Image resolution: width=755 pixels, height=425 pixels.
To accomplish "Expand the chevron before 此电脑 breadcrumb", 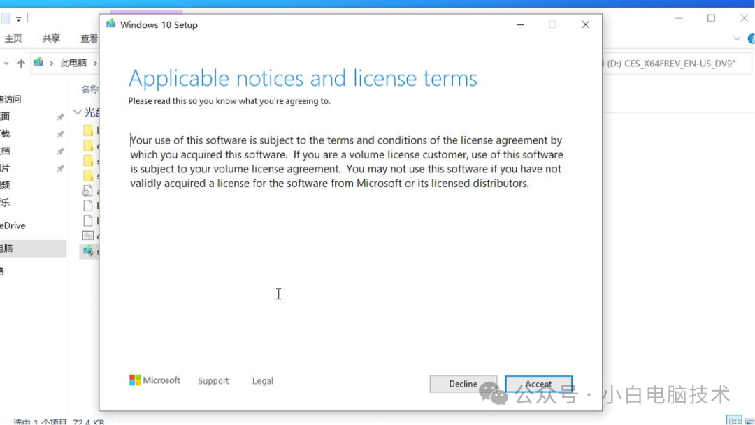I will pyautogui.click(x=51, y=63).
